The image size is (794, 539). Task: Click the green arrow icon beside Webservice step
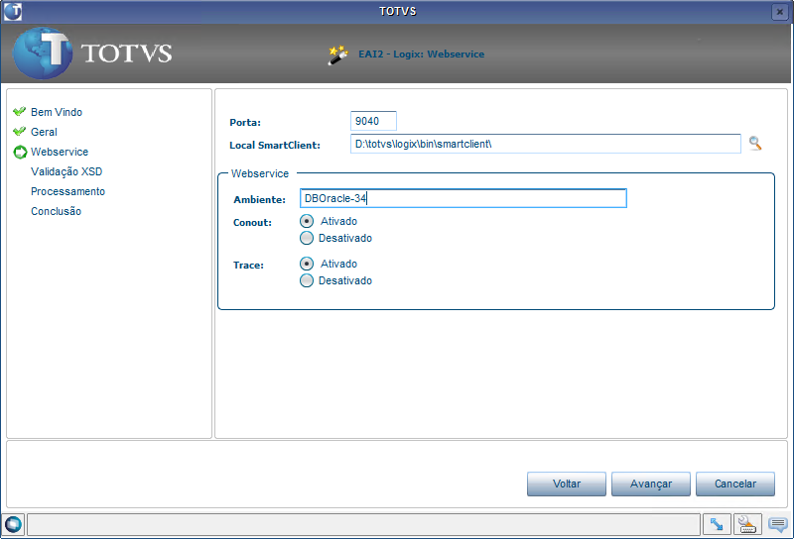[20, 152]
